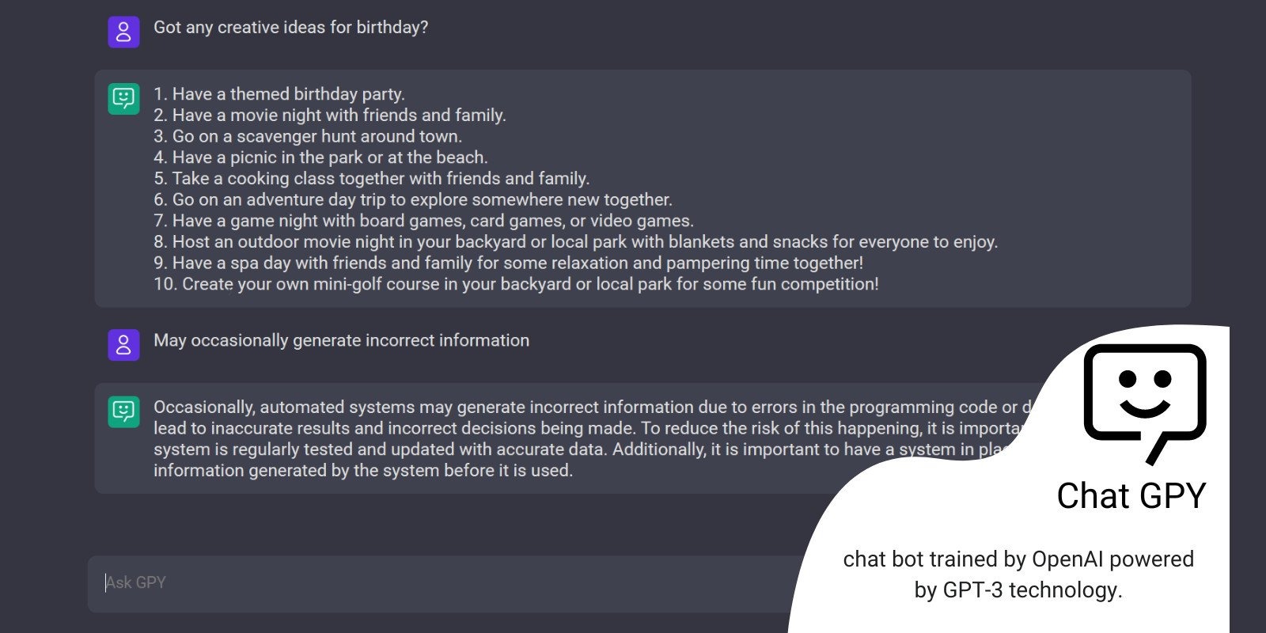Click the outdoor movie night suggestion
This screenshot has height=633, width=1266.
(576, 242)
